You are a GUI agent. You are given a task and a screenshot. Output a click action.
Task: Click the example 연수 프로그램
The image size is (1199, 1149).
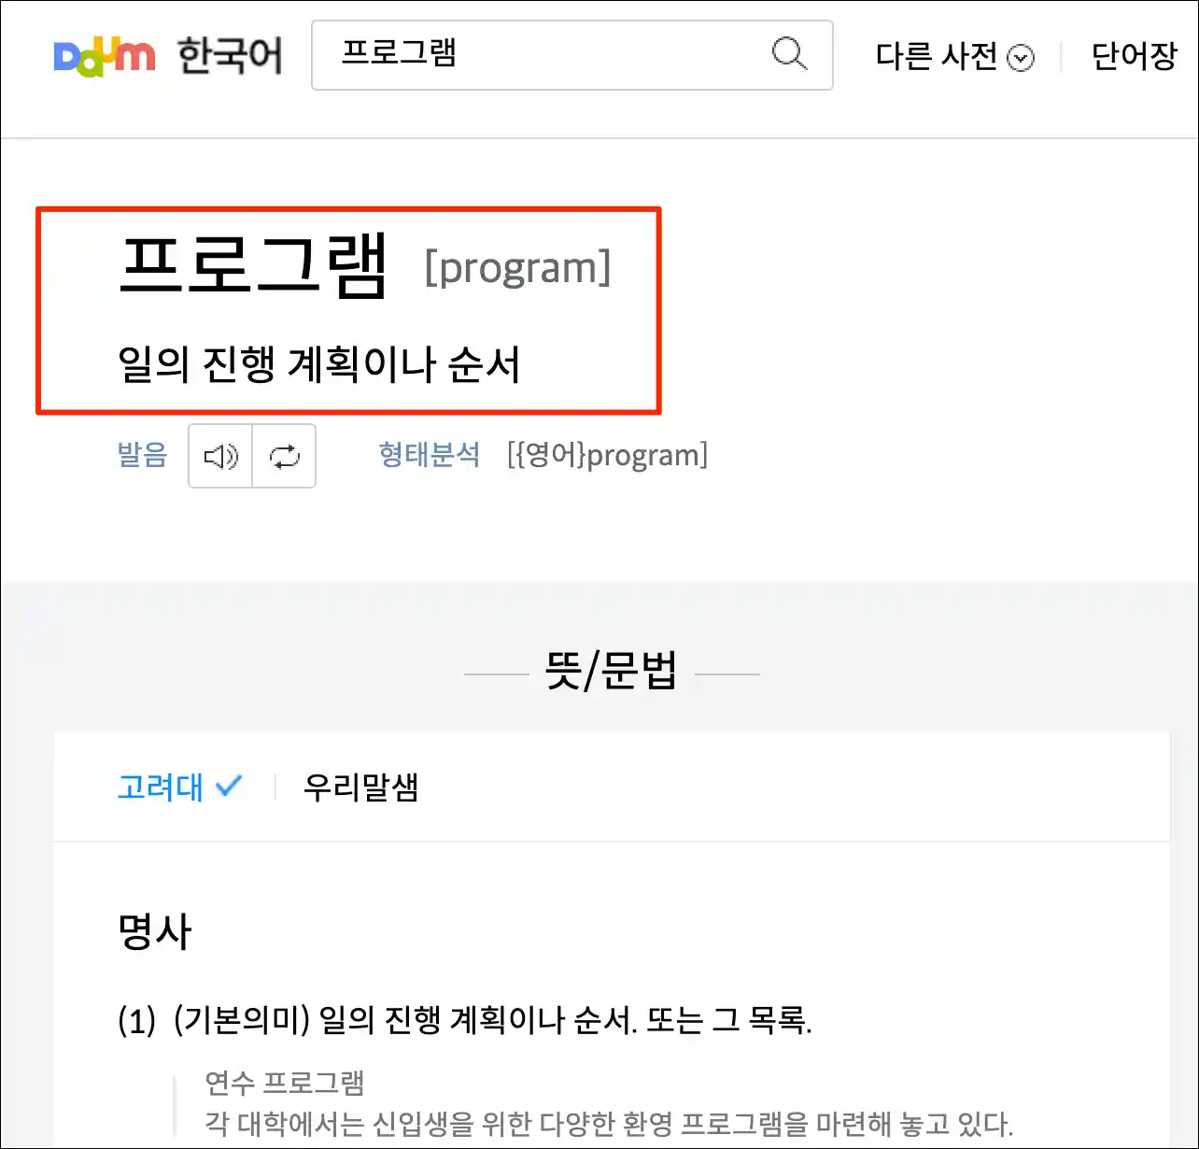pyautogui.click(x=285, y=1083)
